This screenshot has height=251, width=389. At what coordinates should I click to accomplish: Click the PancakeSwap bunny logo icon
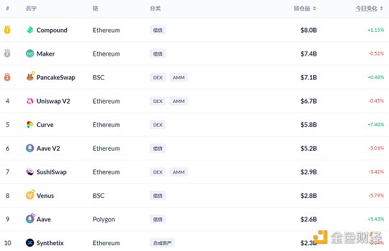point(30,77)
